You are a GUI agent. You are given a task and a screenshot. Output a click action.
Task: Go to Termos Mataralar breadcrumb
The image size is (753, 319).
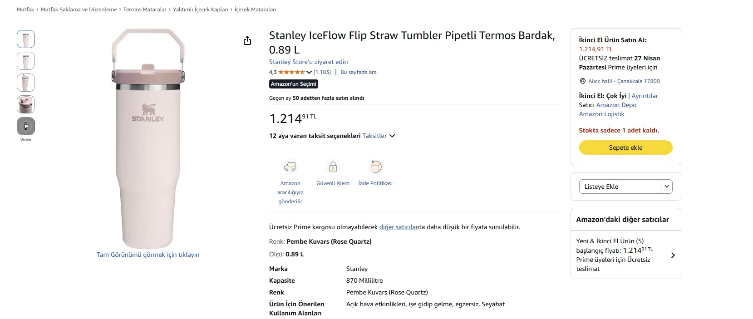tap(145, 10)
